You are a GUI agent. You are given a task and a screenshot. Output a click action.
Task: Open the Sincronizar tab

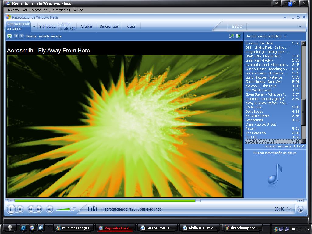coord(109,26)
